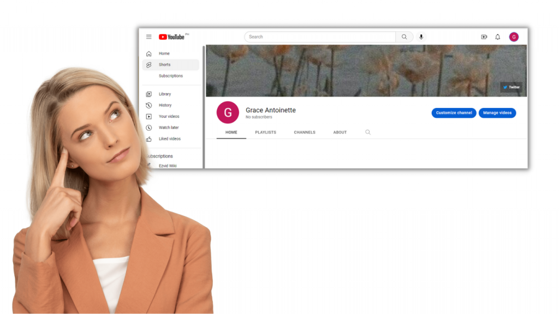Click the Your videos play icon
The image size is (559, 314).
click(148, 117)
